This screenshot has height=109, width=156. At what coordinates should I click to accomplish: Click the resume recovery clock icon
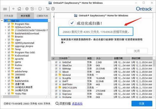32,9
